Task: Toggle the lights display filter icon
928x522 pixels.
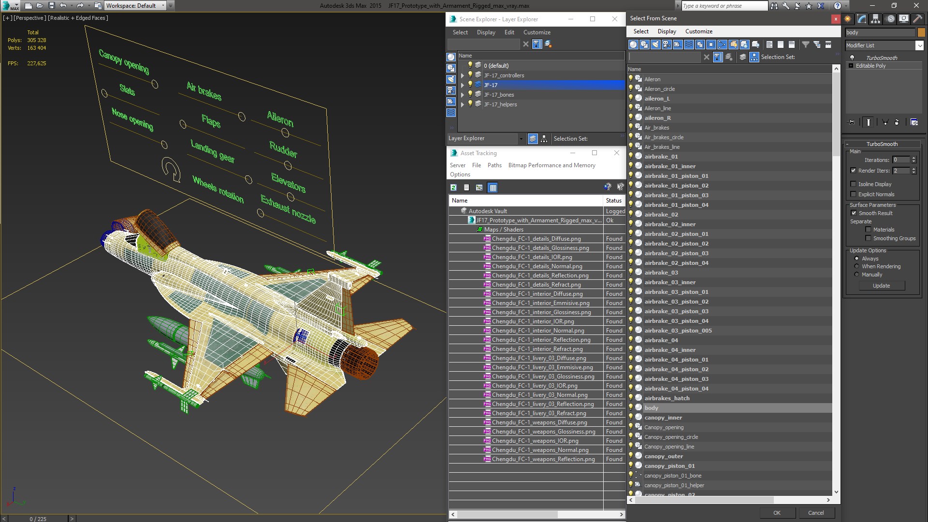Action: tap(655, 44)
